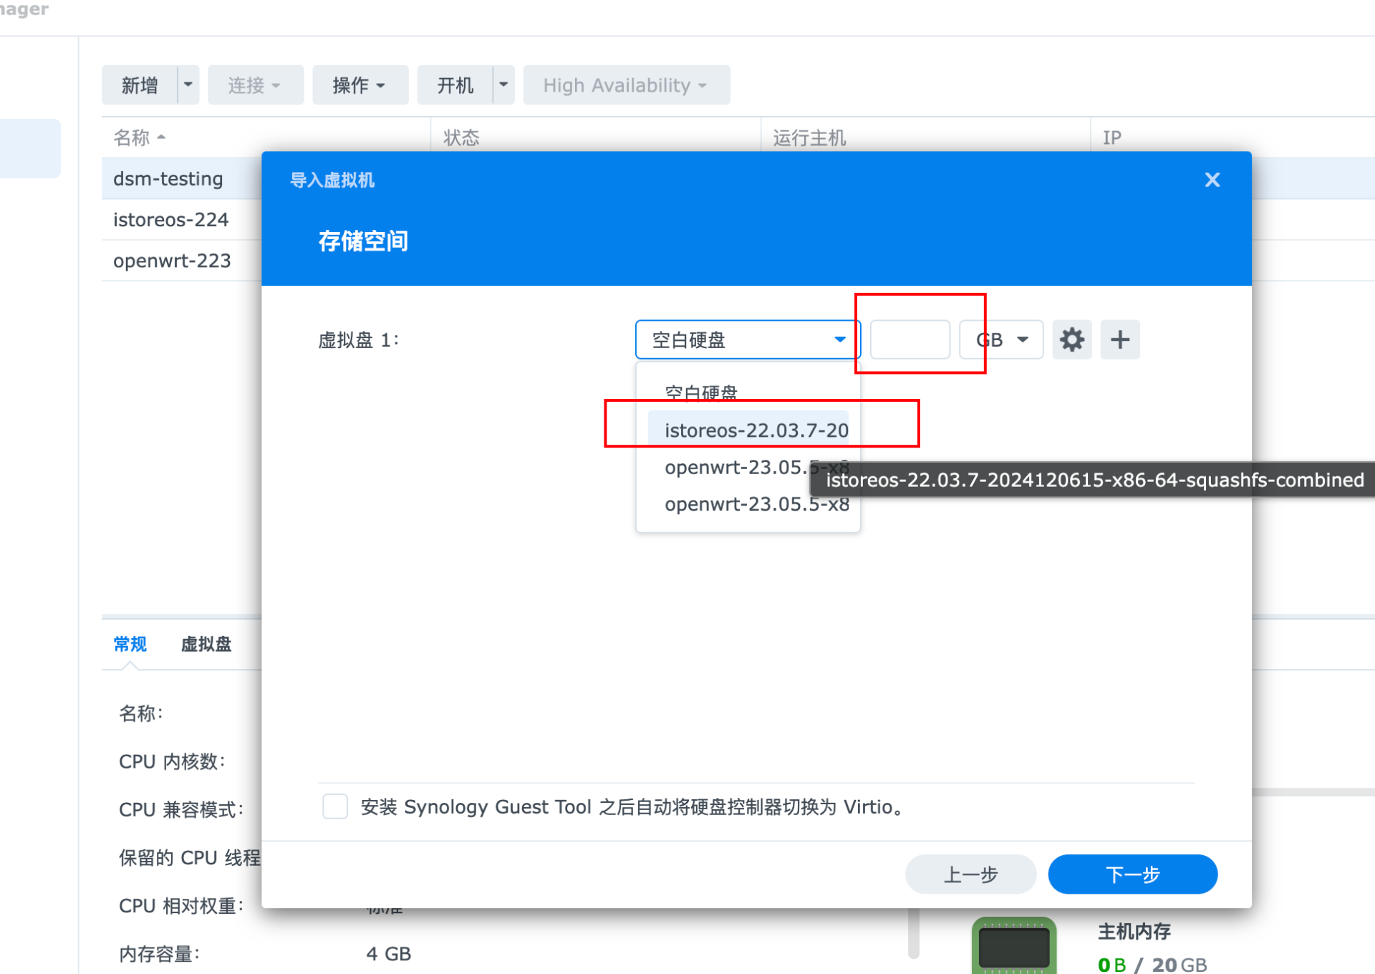1375x974 pixels.
Task: Expand the 新增 split arrow menu
Action: tap(188, 85)
